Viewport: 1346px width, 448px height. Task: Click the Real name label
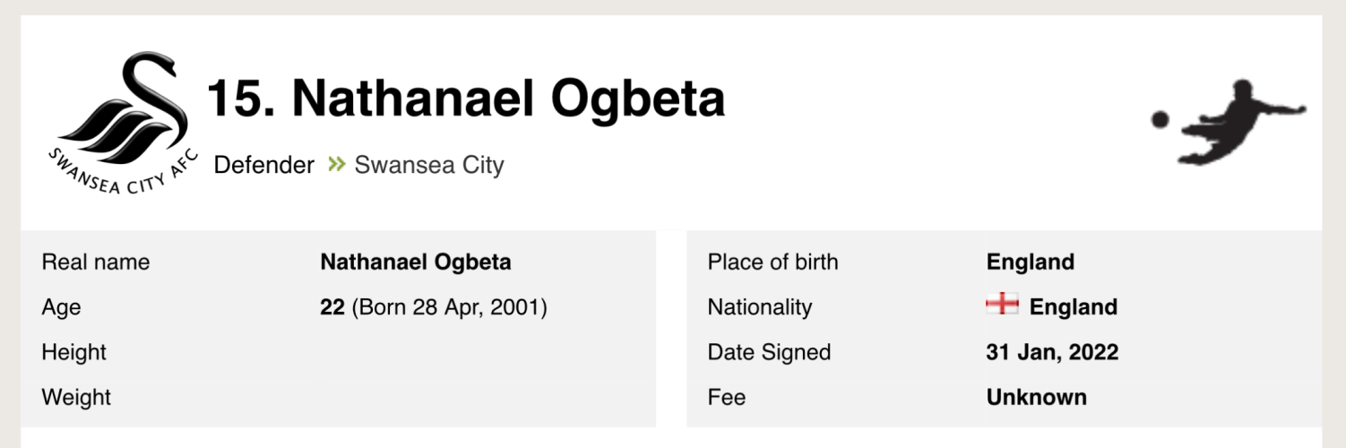96,263
